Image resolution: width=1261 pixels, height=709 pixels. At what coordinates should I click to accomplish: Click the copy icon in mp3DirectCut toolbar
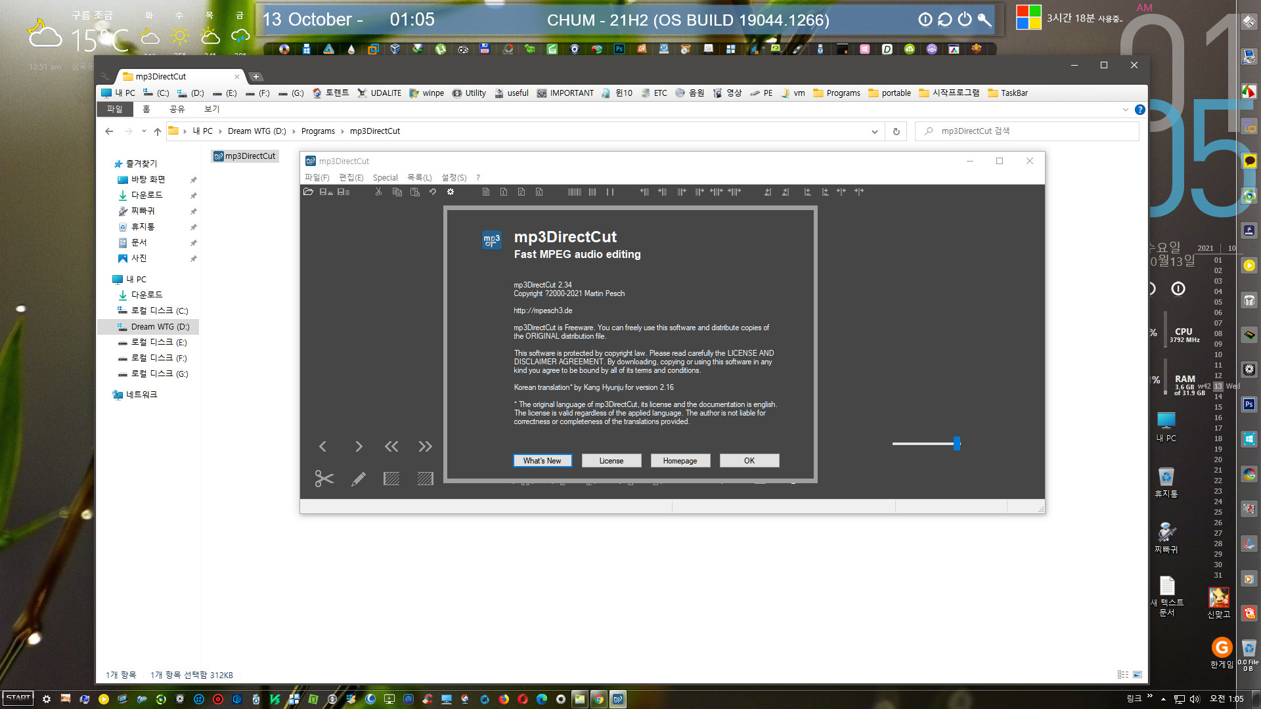397,192
